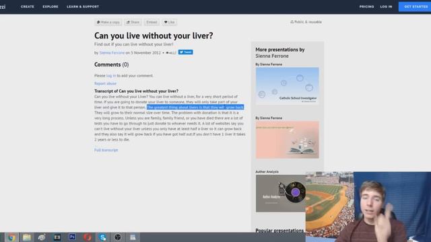Click the Transcript of Can you live heading
Image resolution: width=431 pixels, height=242 pixels.
pyautogui.click(x=136, y=91)
